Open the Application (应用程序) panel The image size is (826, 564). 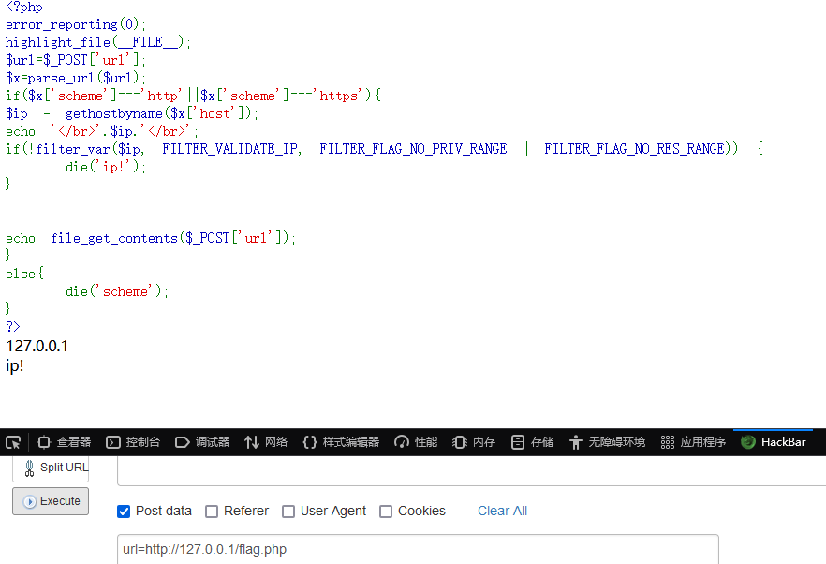pos(693,442)
